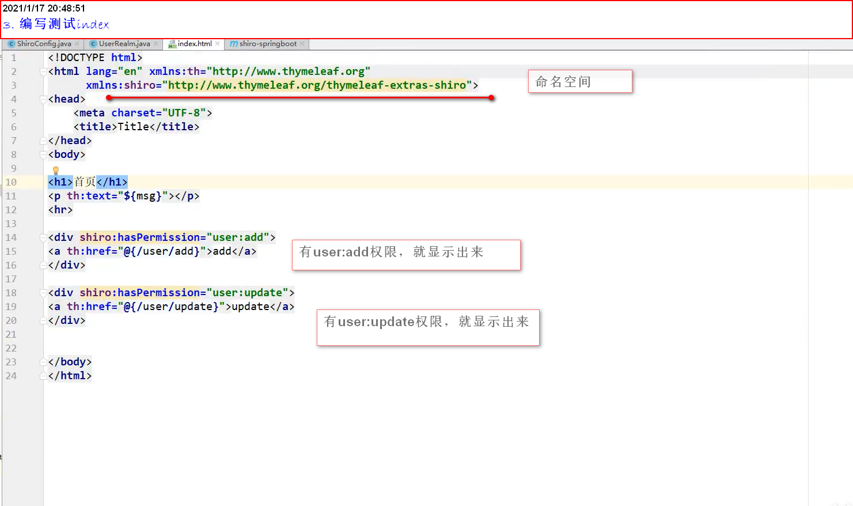Collapse the html tag fold on line 2
Screen dimensions: 853x506
43,71
